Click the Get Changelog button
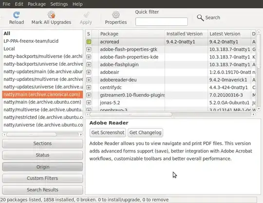263x203 pixels. [x=145, y=132]
